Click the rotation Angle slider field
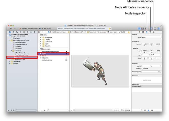The width and height of the screenshot is (169, 121). click(x=151, y=55)
